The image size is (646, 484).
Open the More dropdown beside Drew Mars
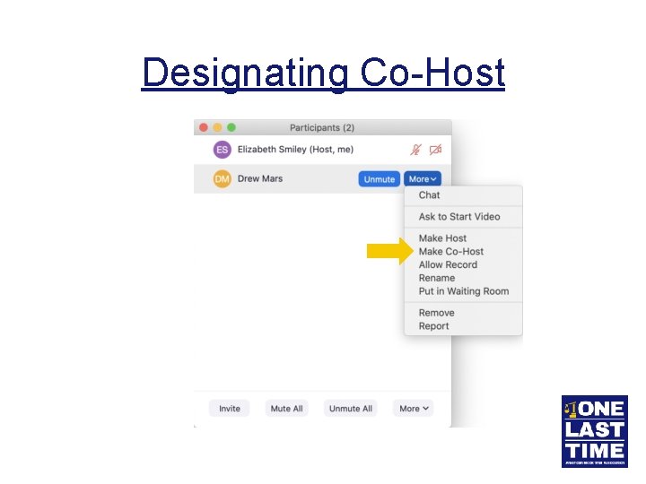click(423, 179)
